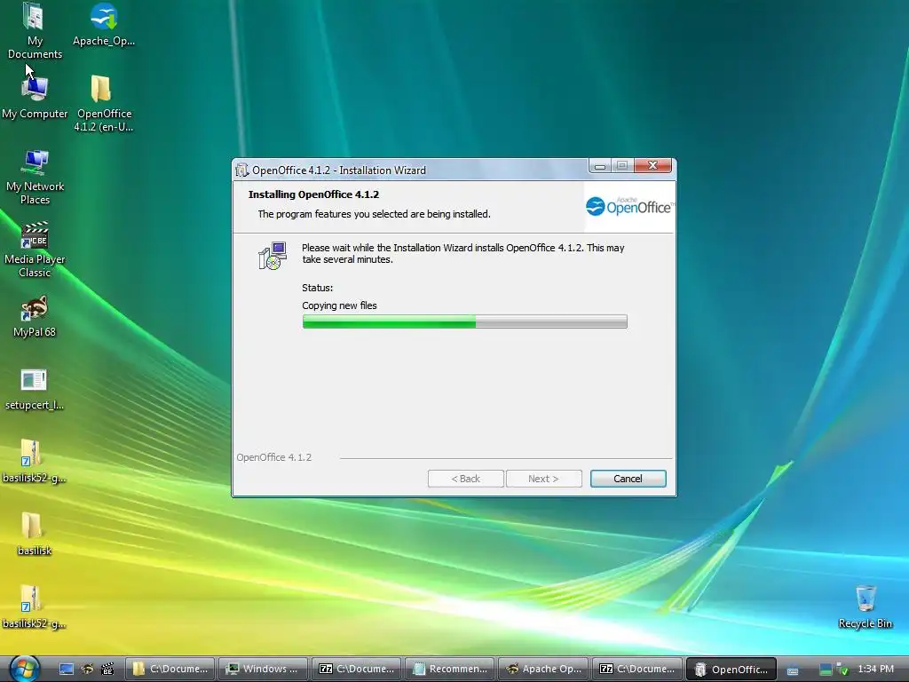Viewport: 909px width, 682px height.
Task: Select Media Player Classic icon
Action: point(35,250)
